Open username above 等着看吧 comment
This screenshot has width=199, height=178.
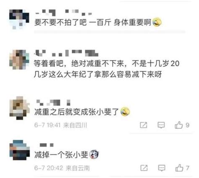[x=66, y=53]
